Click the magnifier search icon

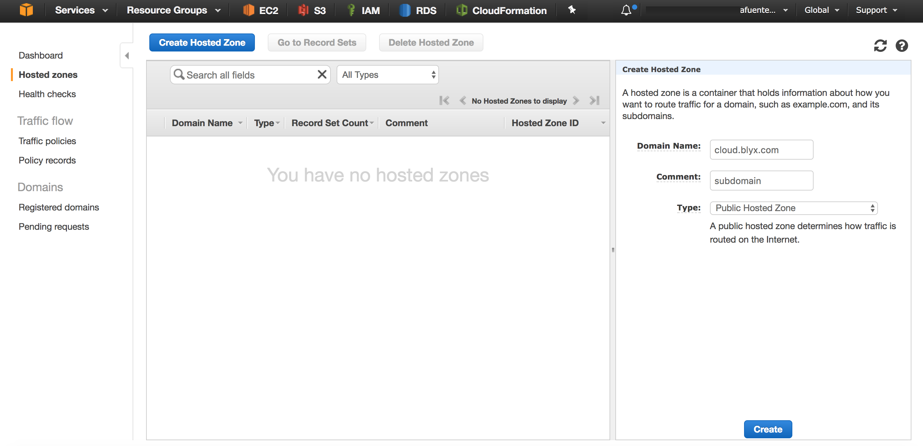tap(179, 75)
